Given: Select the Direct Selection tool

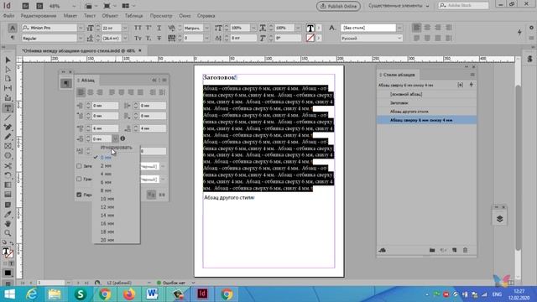Looking at the screenshot, I should (x=8, y=70).
